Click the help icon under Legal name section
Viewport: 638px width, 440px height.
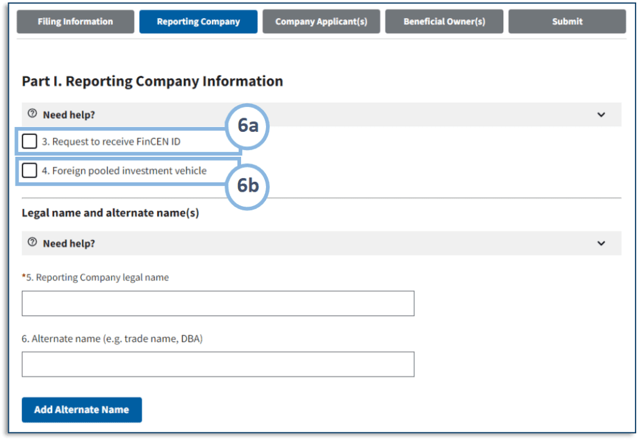tap(32, 243)
